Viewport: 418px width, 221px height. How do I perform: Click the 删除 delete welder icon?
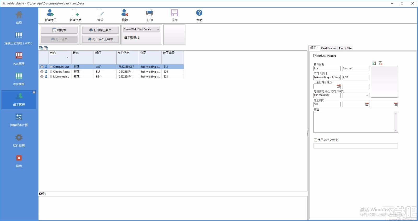coord(125,13)
